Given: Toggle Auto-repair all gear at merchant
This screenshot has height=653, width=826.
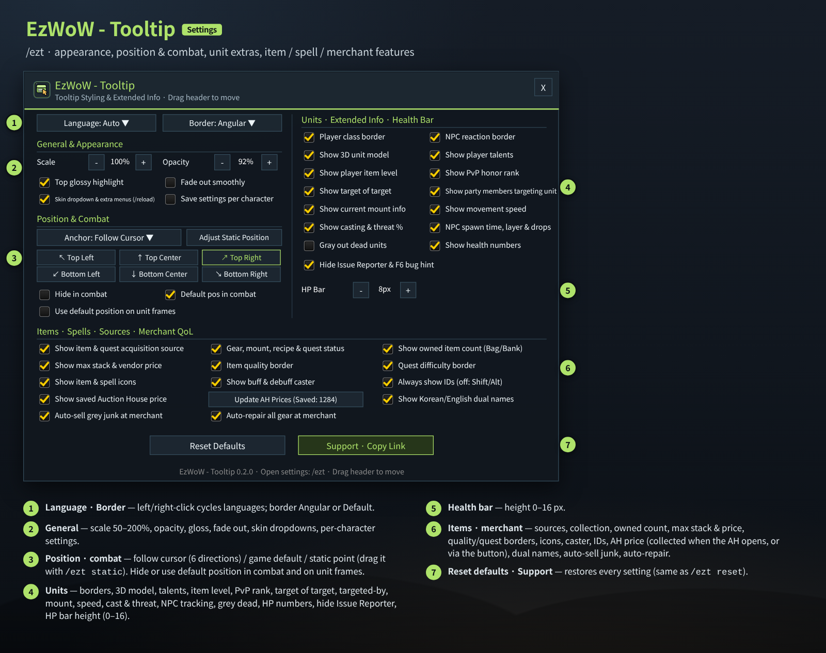Looking at the screenshot, I should [216, 416].
